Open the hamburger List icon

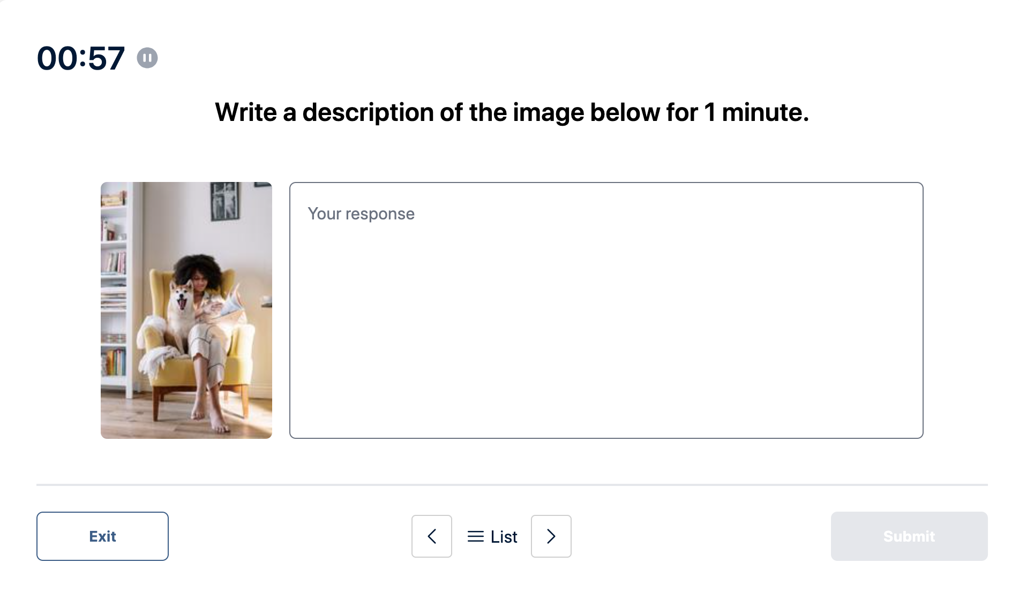point(476,536)
